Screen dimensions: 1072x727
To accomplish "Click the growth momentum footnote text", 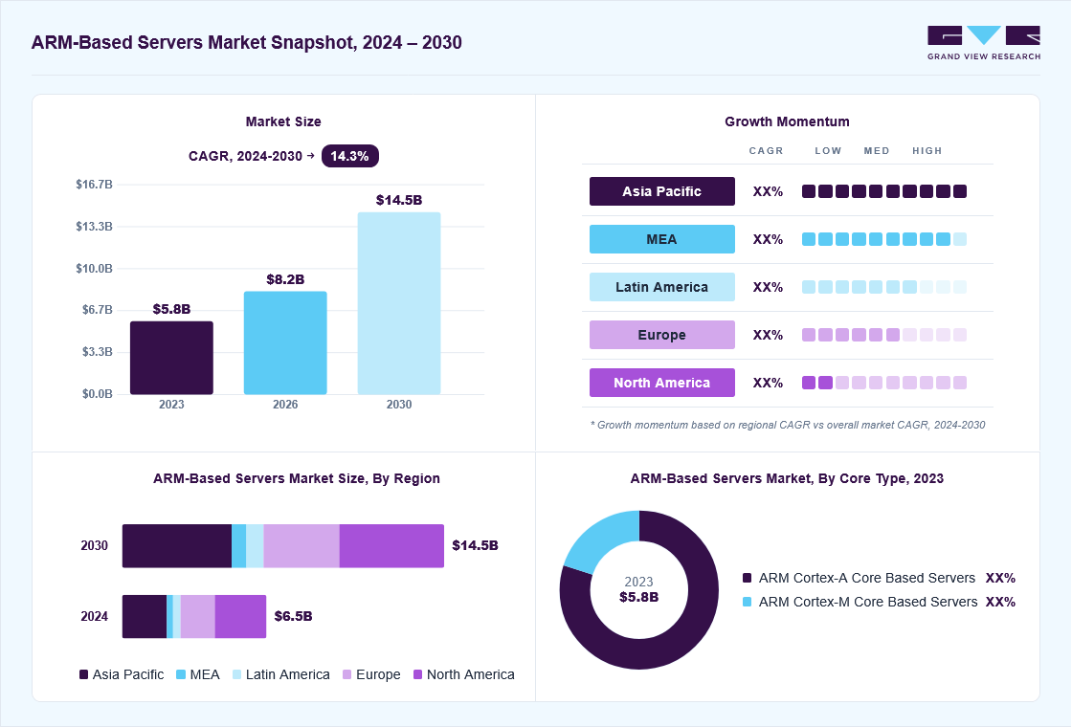I will click(x=788, y=425).
